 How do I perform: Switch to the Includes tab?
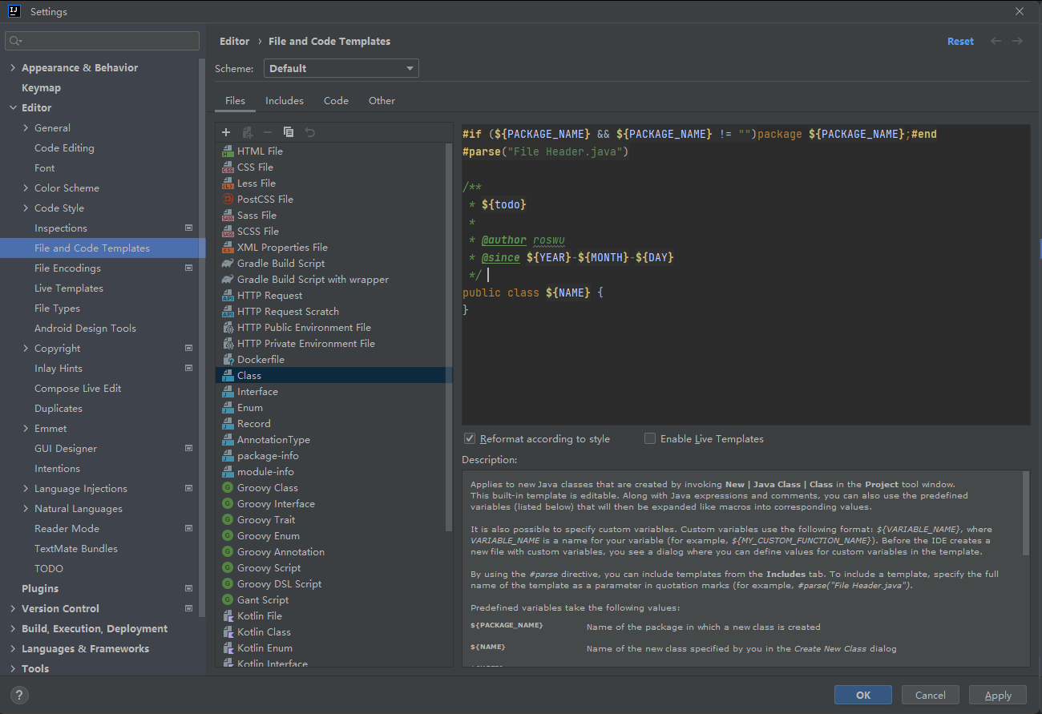(285, 100)
